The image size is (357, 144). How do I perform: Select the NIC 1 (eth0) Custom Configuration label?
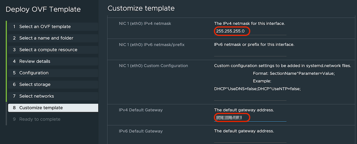coord(153,66)
